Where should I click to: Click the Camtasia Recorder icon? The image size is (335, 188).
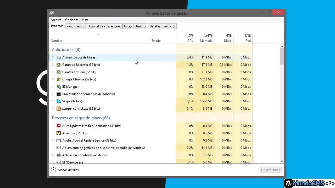tap(59, 65)
